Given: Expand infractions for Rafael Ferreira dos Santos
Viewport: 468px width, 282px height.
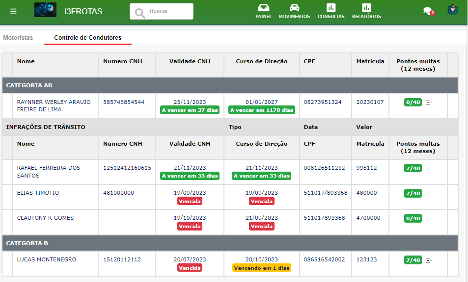Looking at the screenshot, I should click(x=428, y=169).
